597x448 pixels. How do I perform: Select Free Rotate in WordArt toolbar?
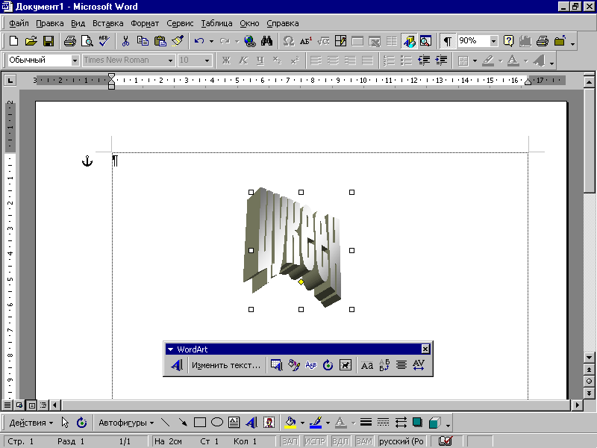click(x=328, y=365)
